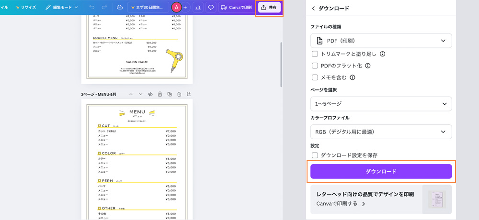Open the リサイズ menu in top bar
The image size is (479, 220).
coord(26,8)
